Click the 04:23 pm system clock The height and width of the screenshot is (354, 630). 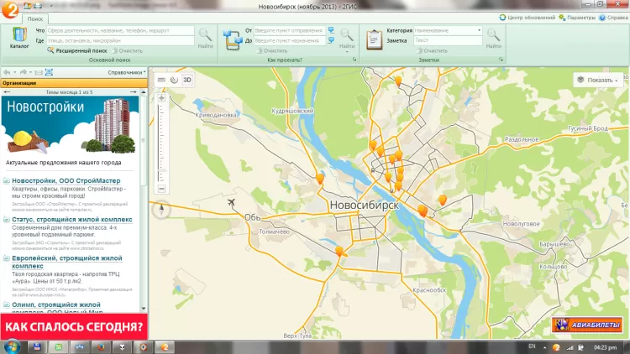click(x=605, y=347)
